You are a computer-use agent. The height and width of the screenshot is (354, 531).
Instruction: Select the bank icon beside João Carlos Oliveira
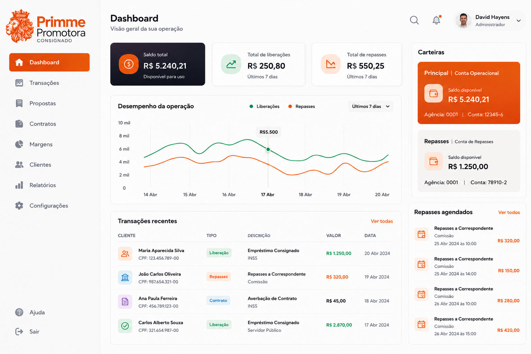click(125, 277)
